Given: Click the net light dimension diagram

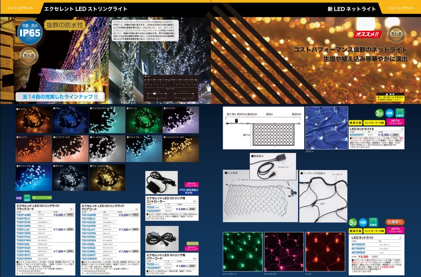Looking at the screenshot, I should pos(264,128).
